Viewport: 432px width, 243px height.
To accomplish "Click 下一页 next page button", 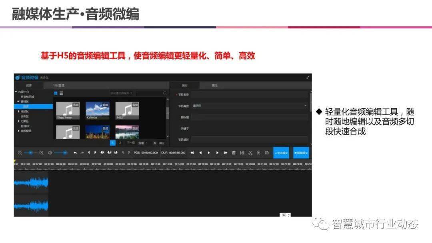I will [x=131, y=143].
